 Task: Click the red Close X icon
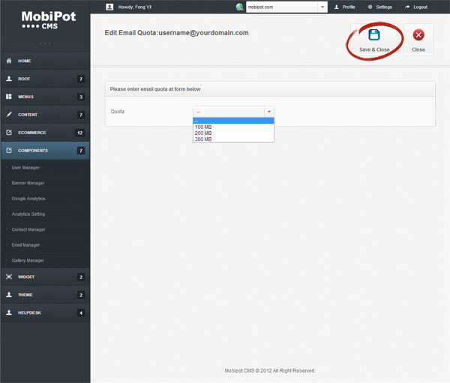pyautogui.click(x=418, y=35)
